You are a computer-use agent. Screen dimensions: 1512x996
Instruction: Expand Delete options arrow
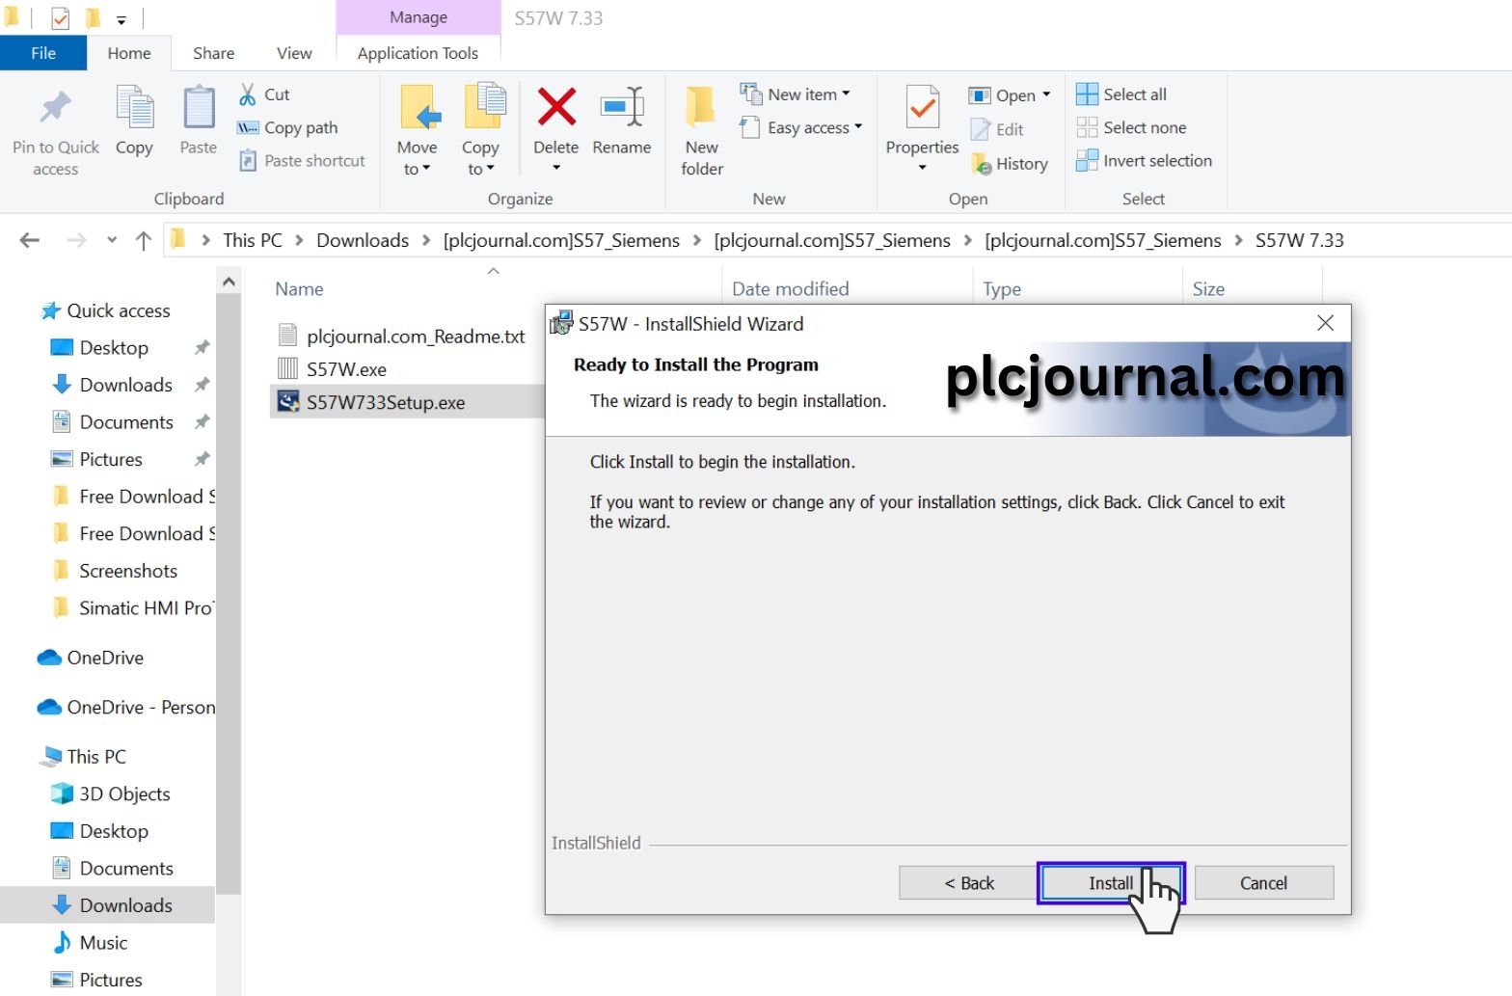(556, 169)
